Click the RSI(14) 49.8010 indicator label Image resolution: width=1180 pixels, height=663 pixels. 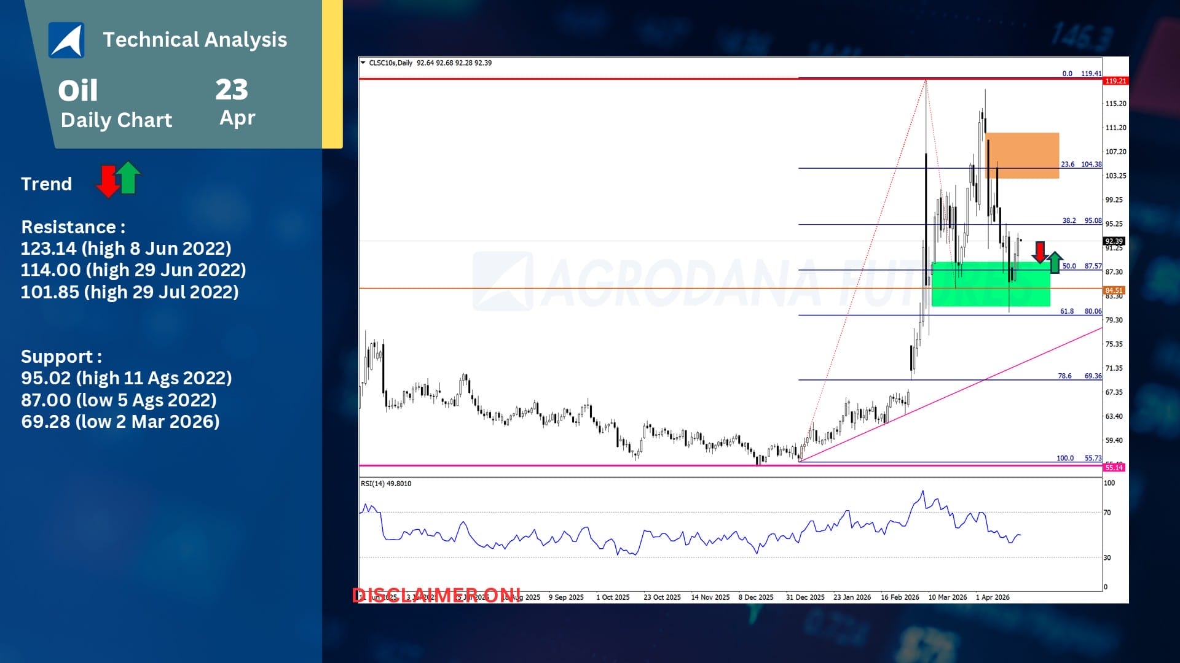(x=386, y=484)
